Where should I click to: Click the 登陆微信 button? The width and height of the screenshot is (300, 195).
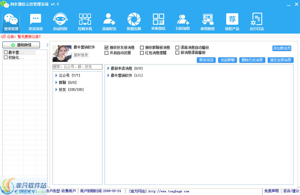(x=21, y=45)
